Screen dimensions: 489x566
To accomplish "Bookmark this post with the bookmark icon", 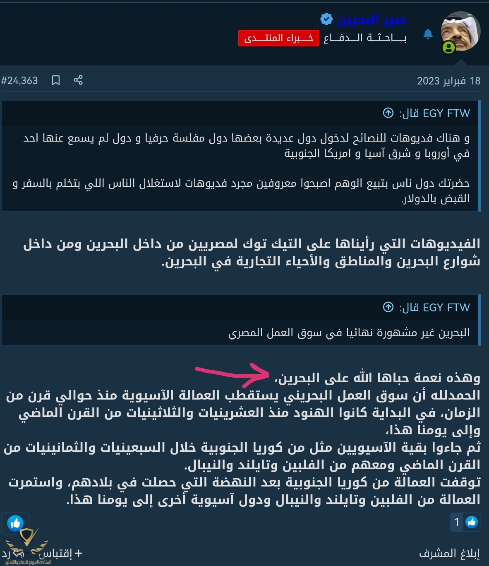I will 56,80.
